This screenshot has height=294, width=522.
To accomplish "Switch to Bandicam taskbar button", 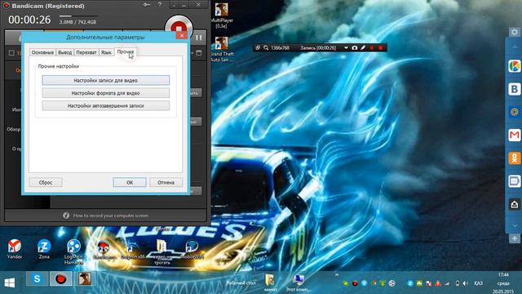I will (x=61, y=278).
